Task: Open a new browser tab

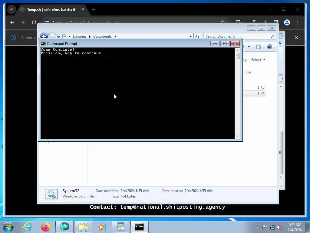Action: 94,9
